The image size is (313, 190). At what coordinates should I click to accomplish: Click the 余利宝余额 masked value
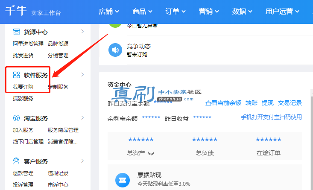(x=151, y=117)
